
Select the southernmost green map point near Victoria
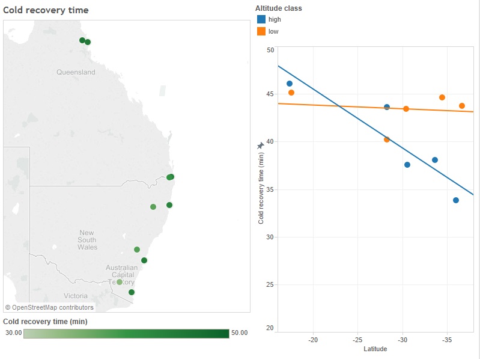[x=132, y=292]
